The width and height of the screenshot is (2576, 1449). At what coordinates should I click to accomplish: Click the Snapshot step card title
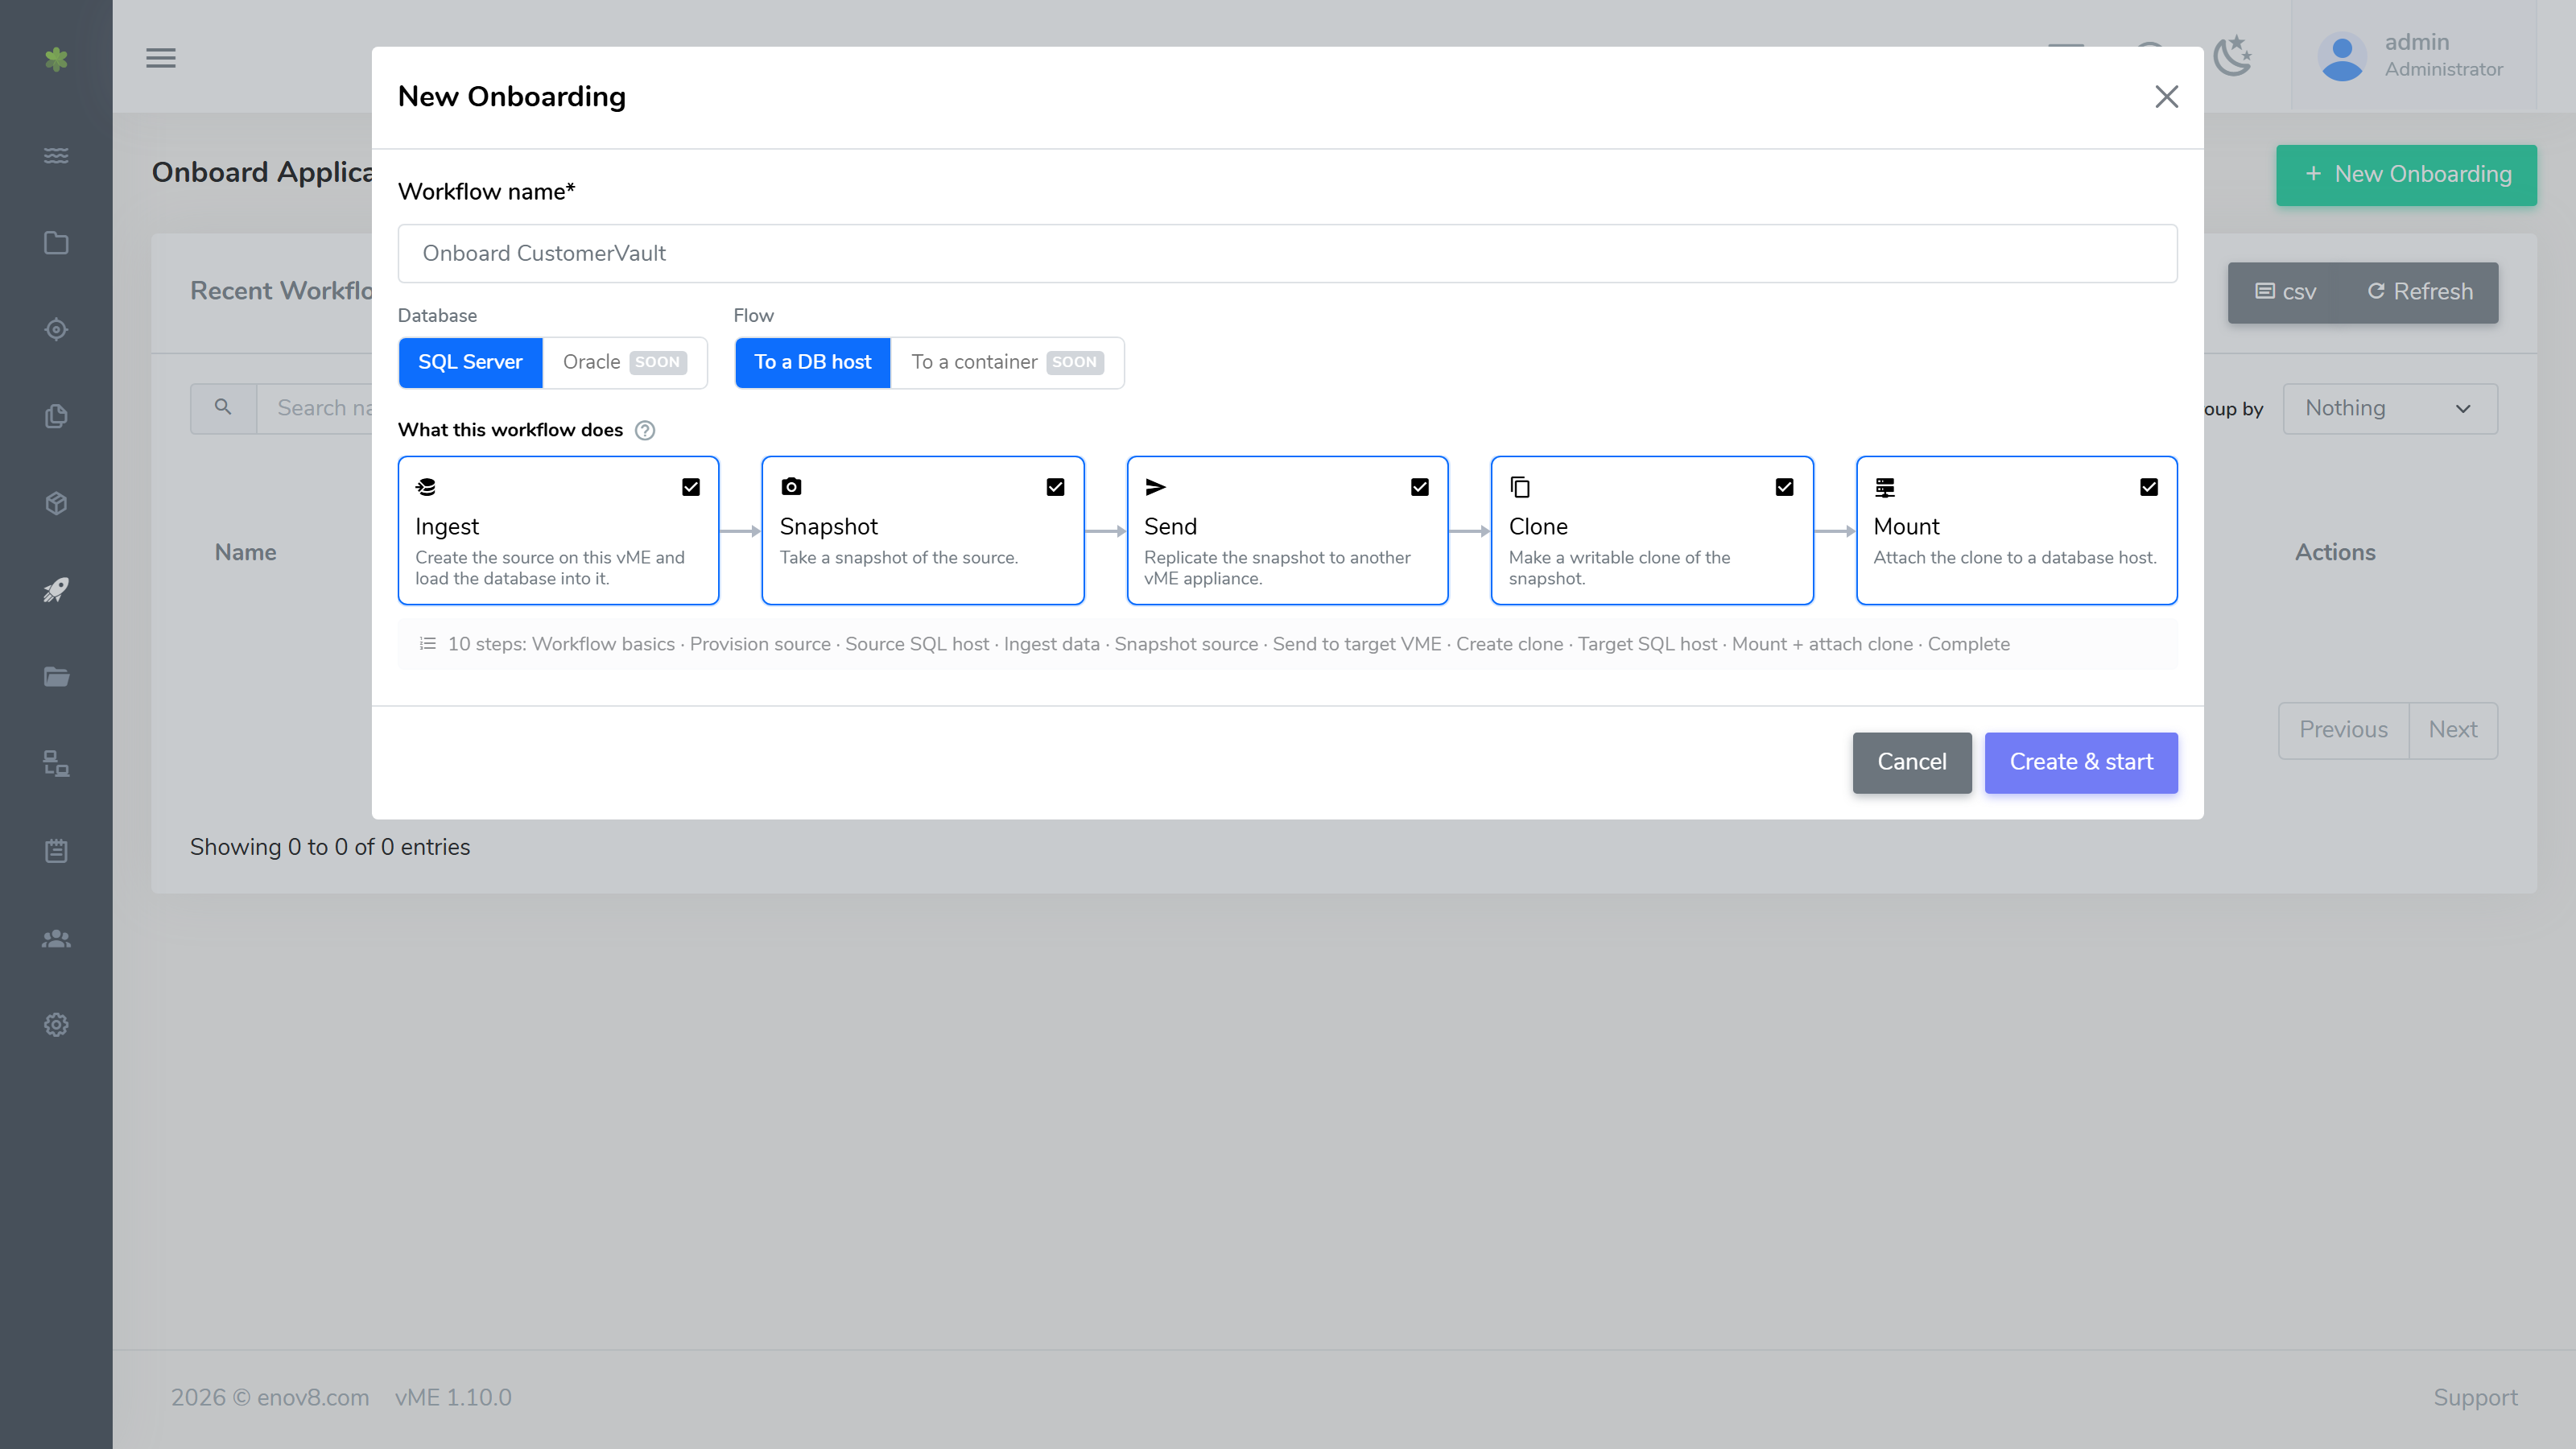pyautogui.click(x=828, y=526)
